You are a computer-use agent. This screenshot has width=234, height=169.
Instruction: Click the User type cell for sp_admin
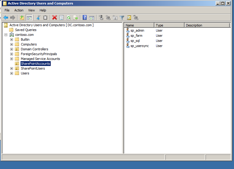coord(159,30)
